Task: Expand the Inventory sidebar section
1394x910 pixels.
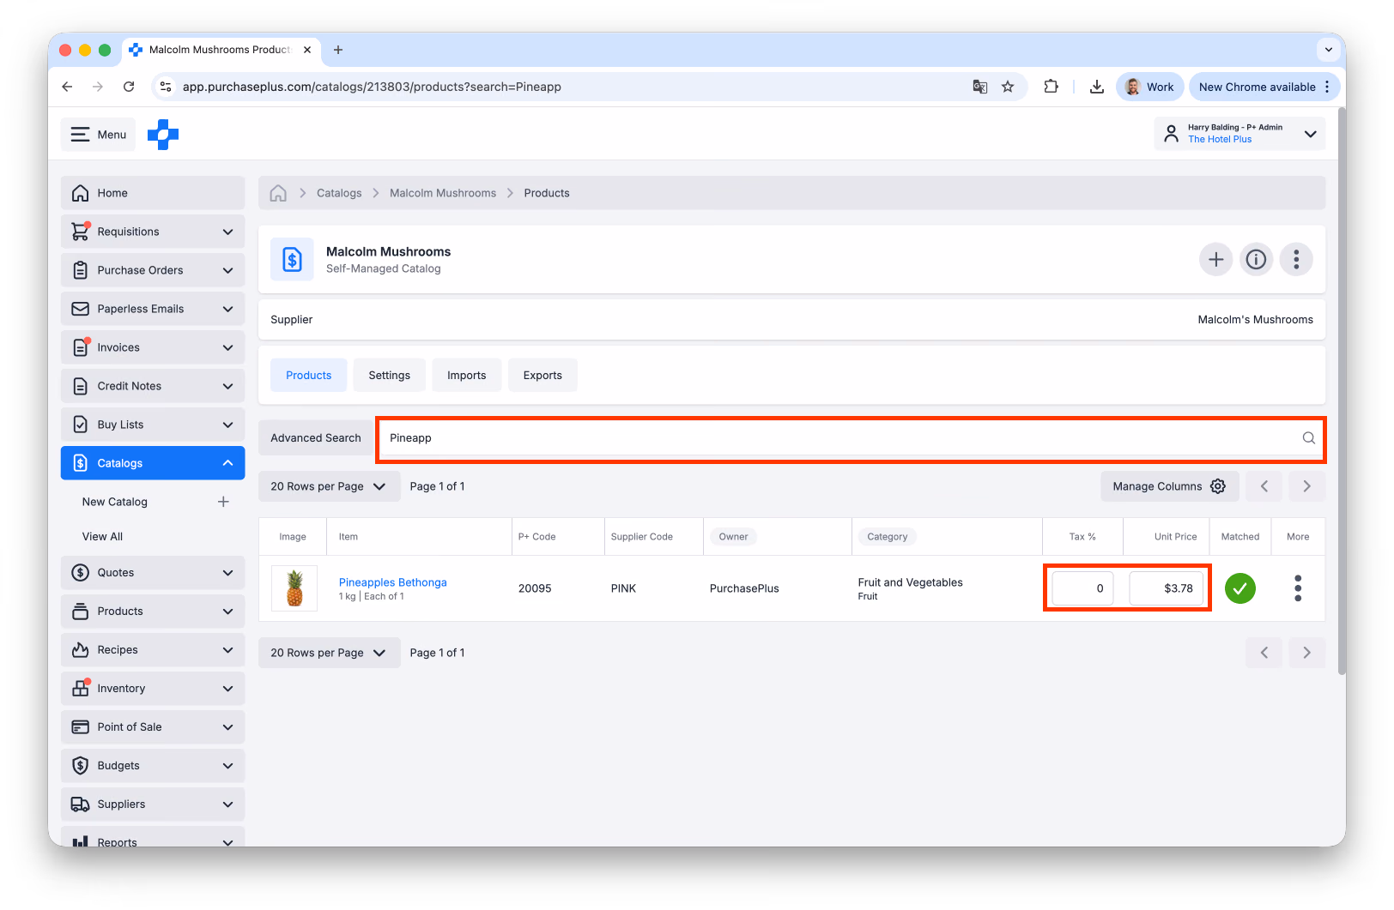Action: click(153, 689)
